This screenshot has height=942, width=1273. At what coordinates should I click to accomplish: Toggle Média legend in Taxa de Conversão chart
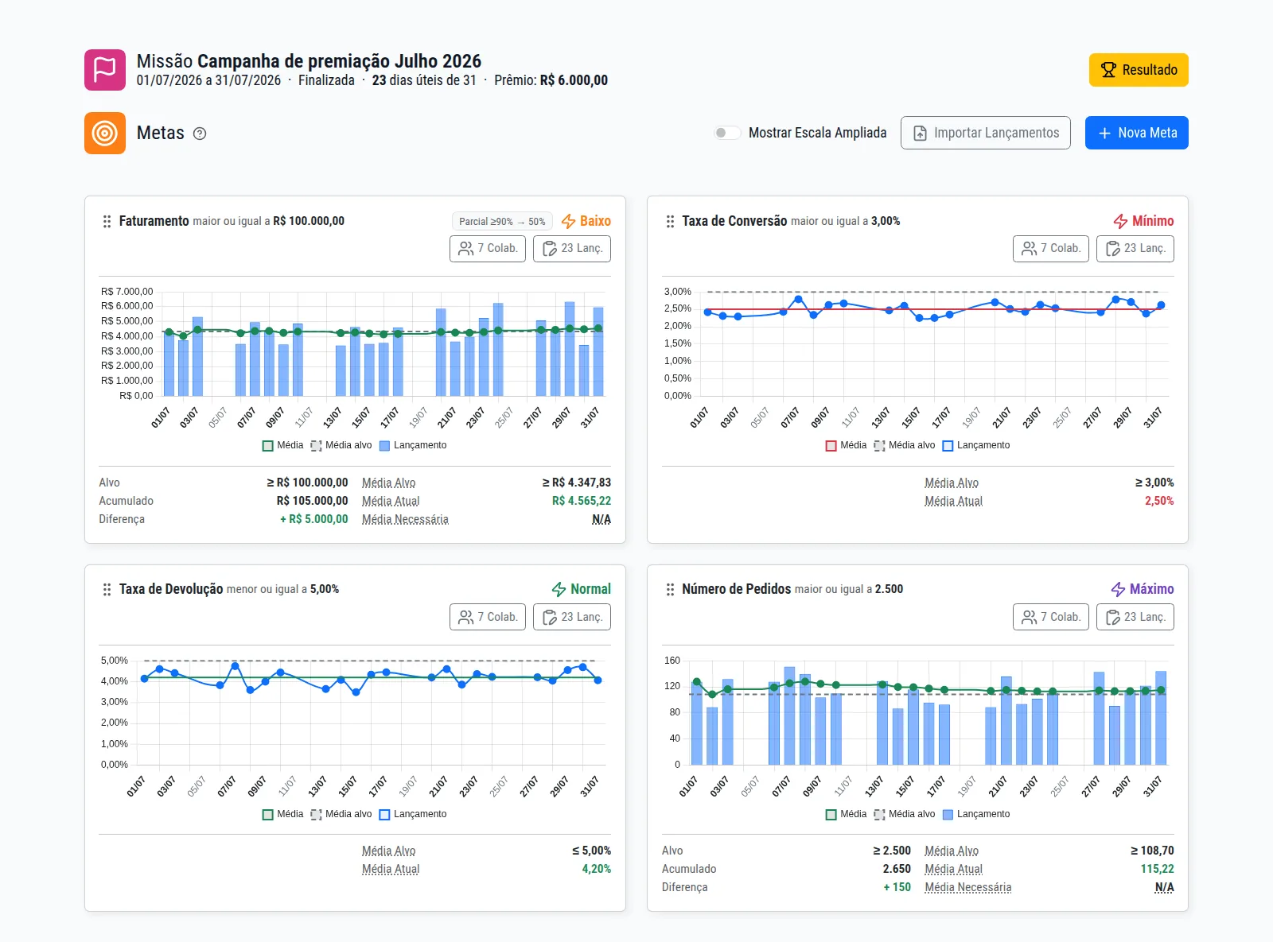847,445
